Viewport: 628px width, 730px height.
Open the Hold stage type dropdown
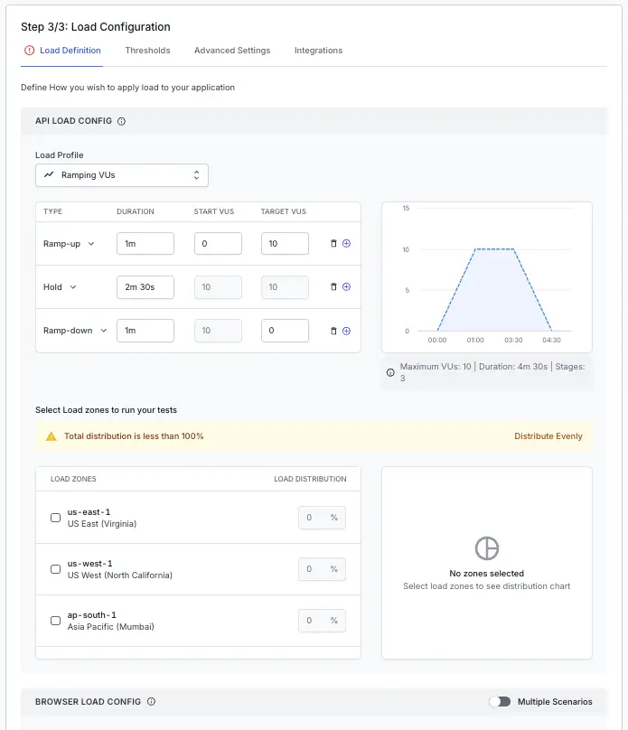(x=60, y=286)
